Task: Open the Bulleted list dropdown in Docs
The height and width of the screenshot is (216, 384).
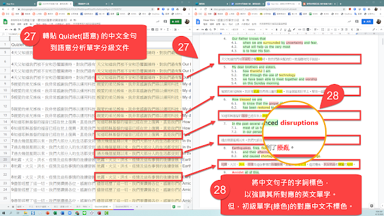Action: point(336,29)
